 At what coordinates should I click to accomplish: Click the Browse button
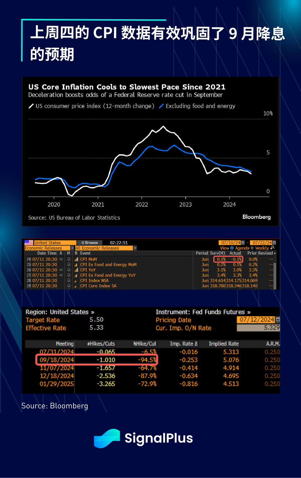coord(90,243)
